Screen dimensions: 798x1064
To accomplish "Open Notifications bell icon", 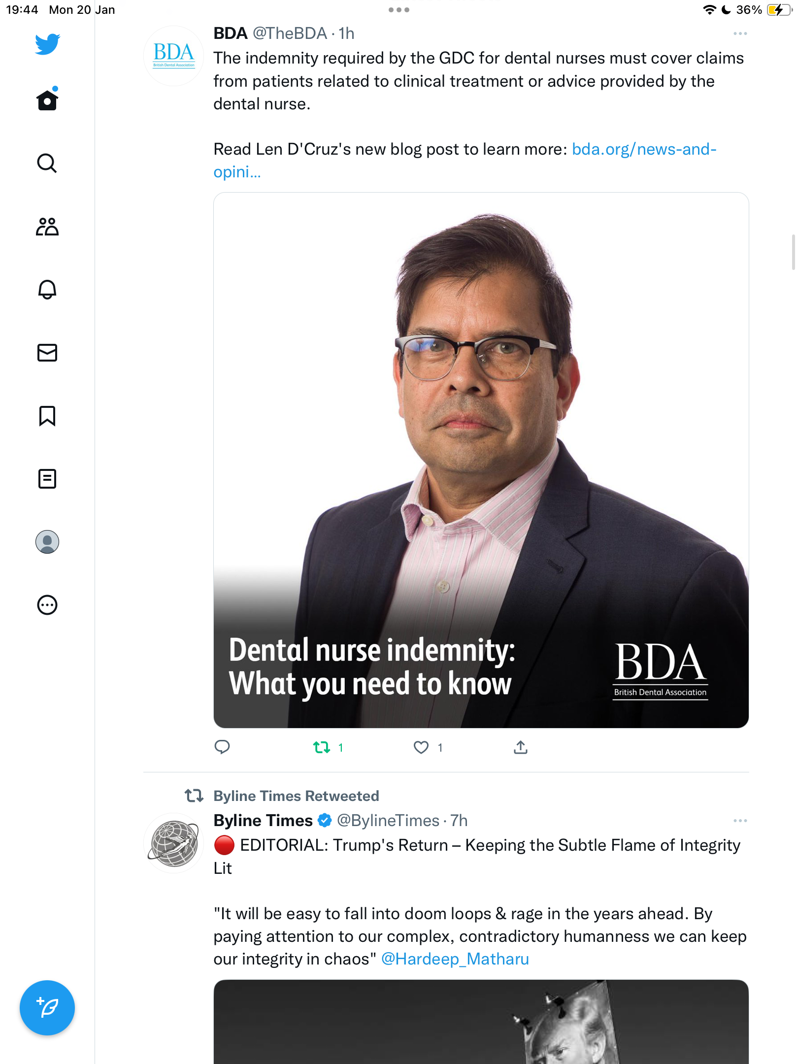I will (47, 290).
